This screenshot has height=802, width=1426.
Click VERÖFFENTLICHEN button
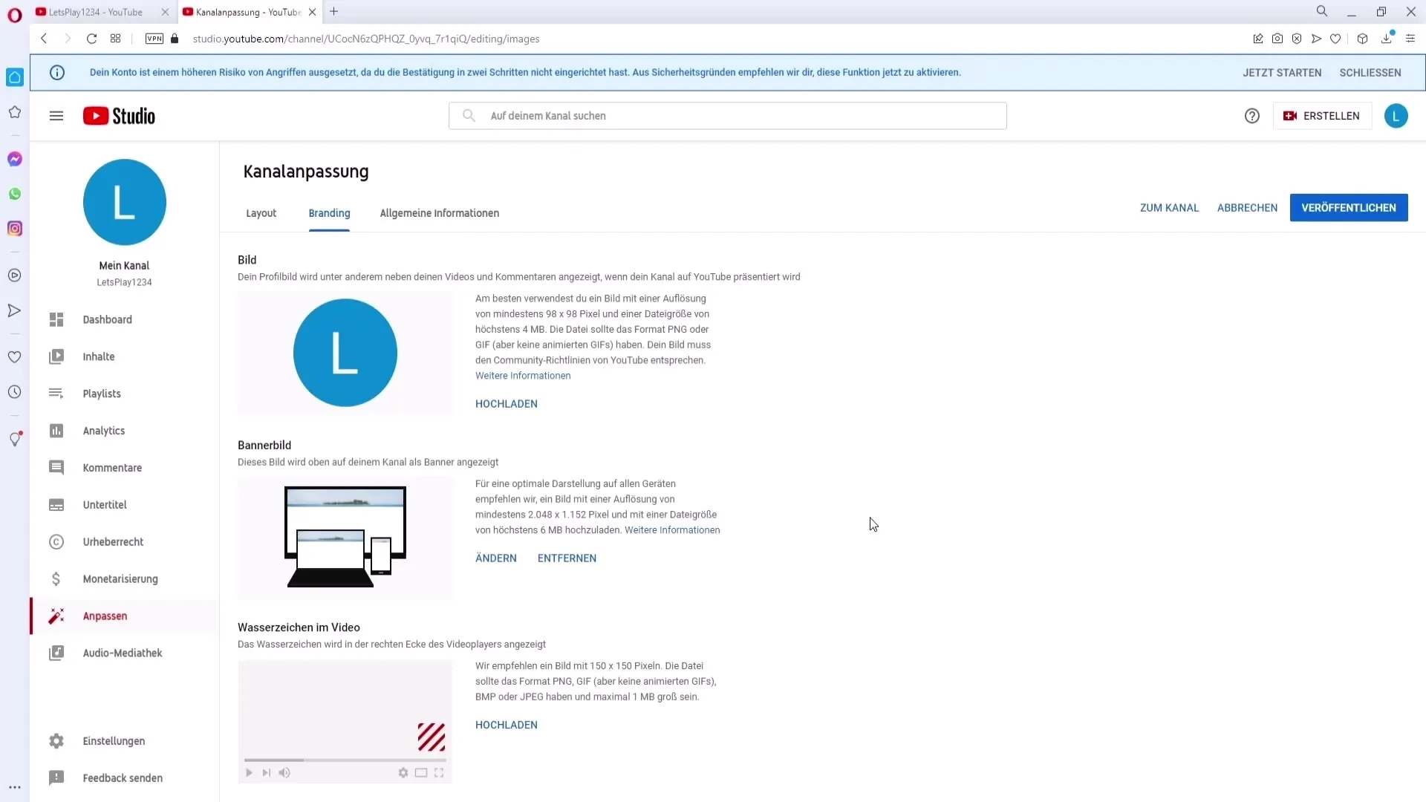pyautogui.click(x=1350, y=208)
